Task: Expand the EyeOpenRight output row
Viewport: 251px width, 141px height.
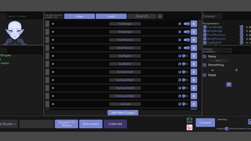Action: 53,80
